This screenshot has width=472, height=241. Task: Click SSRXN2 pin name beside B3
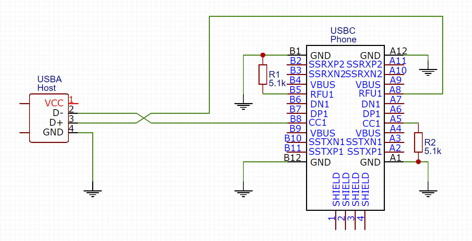(327, 74)
